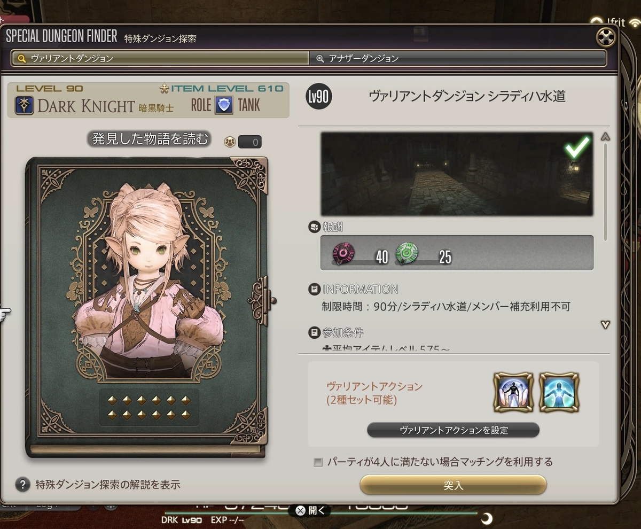The height and width of the screenshot is (529, 641).
Task: Click the question mark help icon
Action: click(22, 485)
